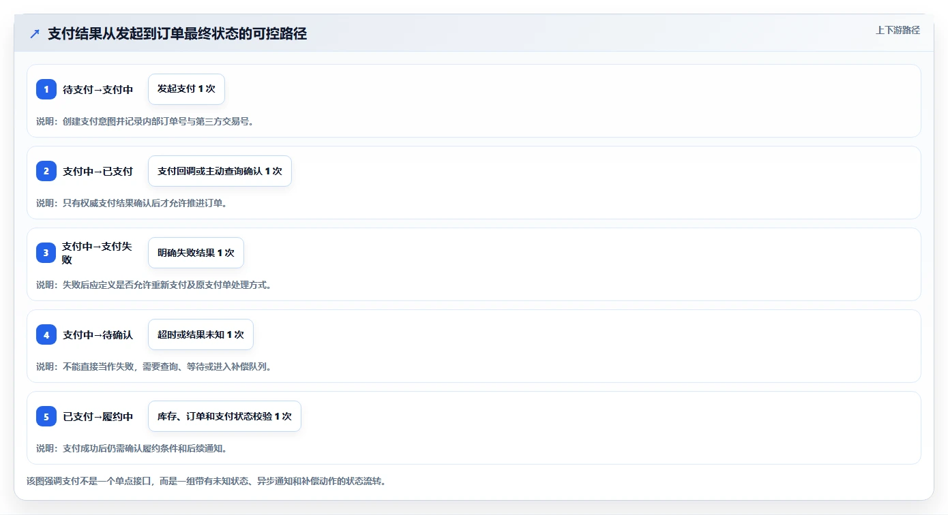Select step badge number 2
This screenshot has height=515, width=948.
pos(46,171)
